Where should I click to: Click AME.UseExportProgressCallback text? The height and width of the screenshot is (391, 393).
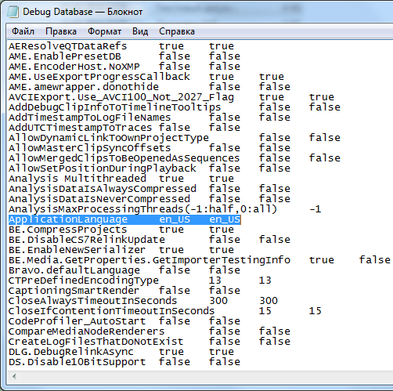point(99,77)
